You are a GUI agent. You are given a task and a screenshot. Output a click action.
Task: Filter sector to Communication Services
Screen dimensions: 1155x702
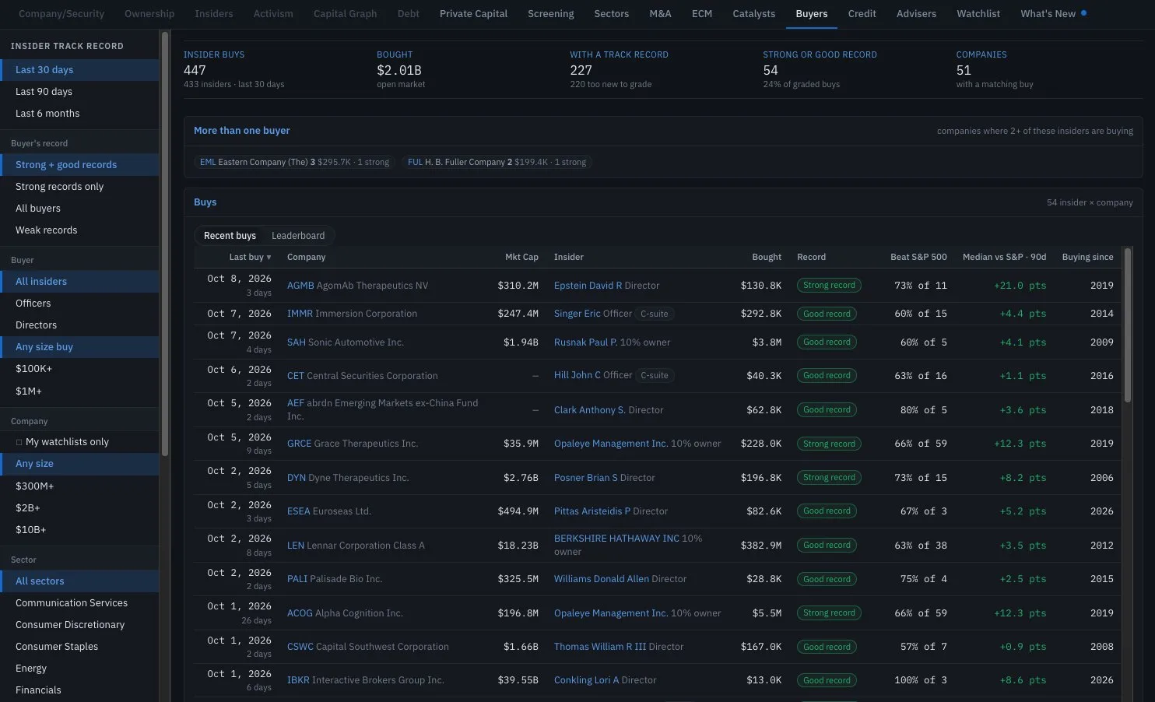[79, 603]
